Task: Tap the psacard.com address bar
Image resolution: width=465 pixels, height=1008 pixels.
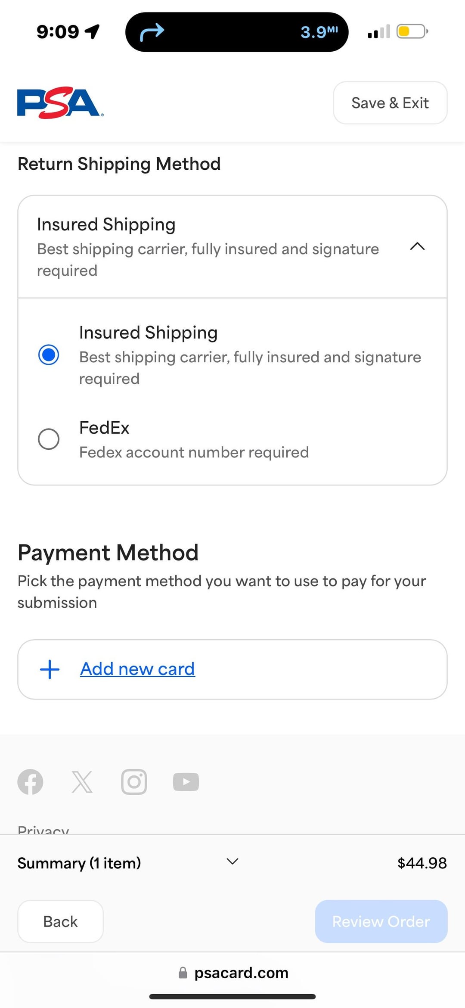Action: coord(232,972)
